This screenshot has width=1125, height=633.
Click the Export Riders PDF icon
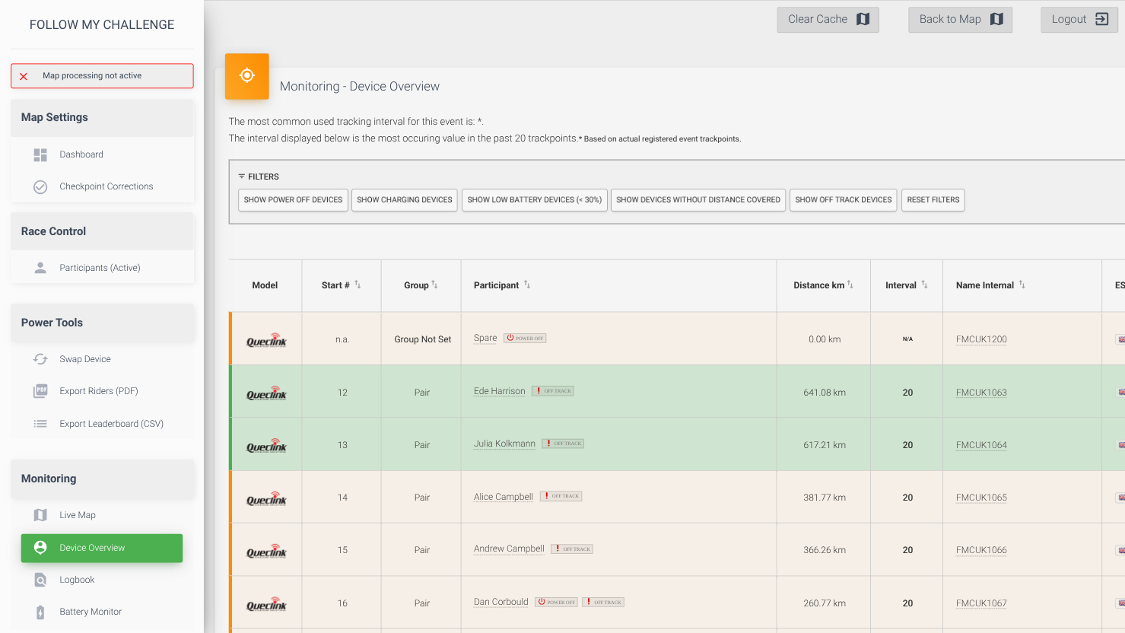click(40, 391)
